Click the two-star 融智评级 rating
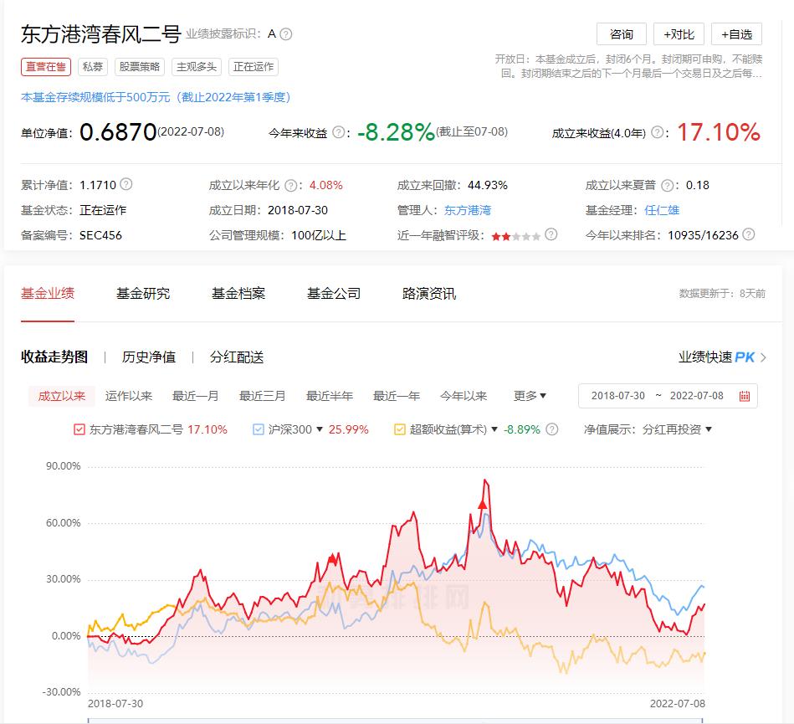794x724 pixels. click(515, 236)
